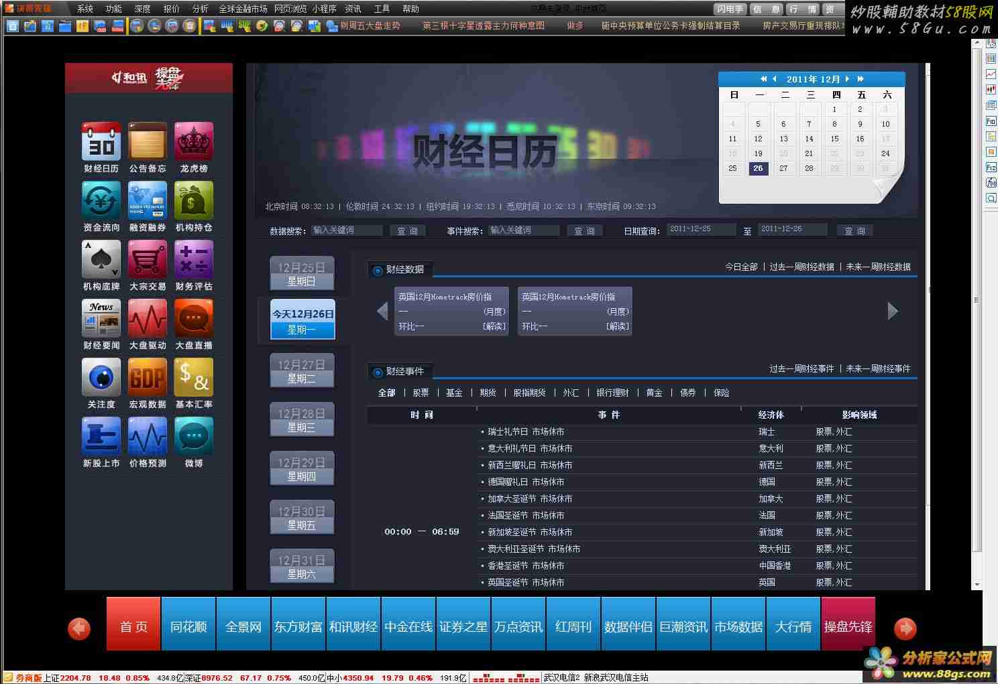Open 过去一周财经事件 link

pyautogui.click(x=801, y=368)
